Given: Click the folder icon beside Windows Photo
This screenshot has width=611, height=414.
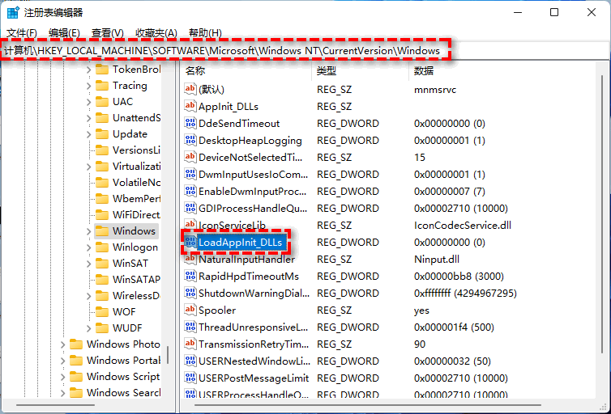Looking at the screenshot, I should coord(75,344).
